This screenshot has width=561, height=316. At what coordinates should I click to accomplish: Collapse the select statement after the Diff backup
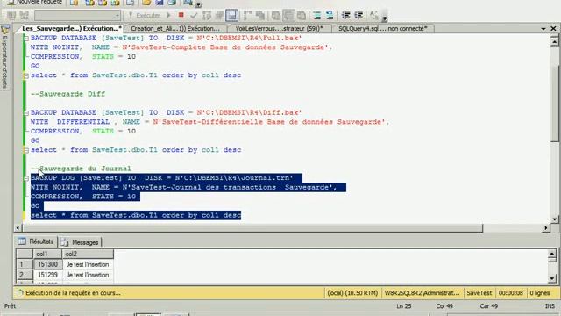25,150
